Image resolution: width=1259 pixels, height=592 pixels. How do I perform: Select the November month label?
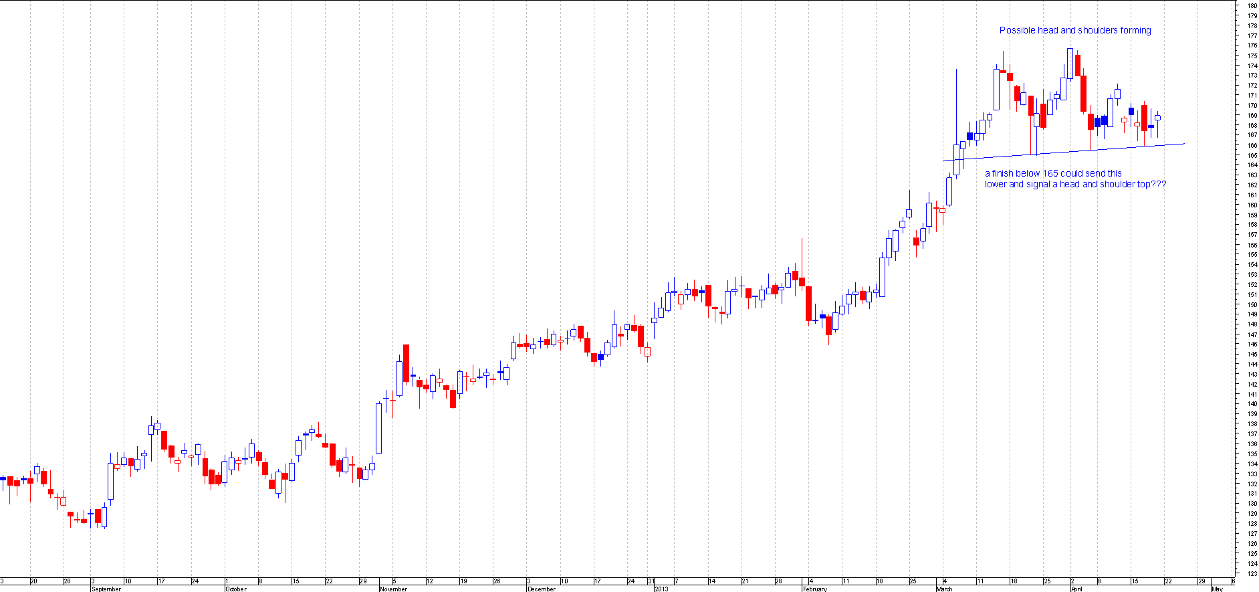click(x=393, y=589)
